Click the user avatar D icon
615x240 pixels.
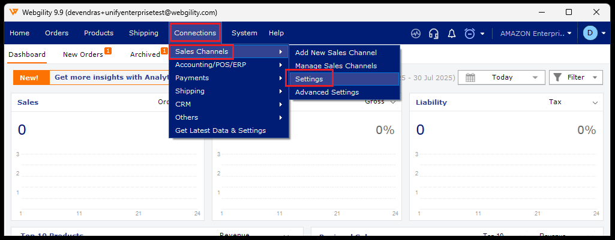click(x=590, y=34)
